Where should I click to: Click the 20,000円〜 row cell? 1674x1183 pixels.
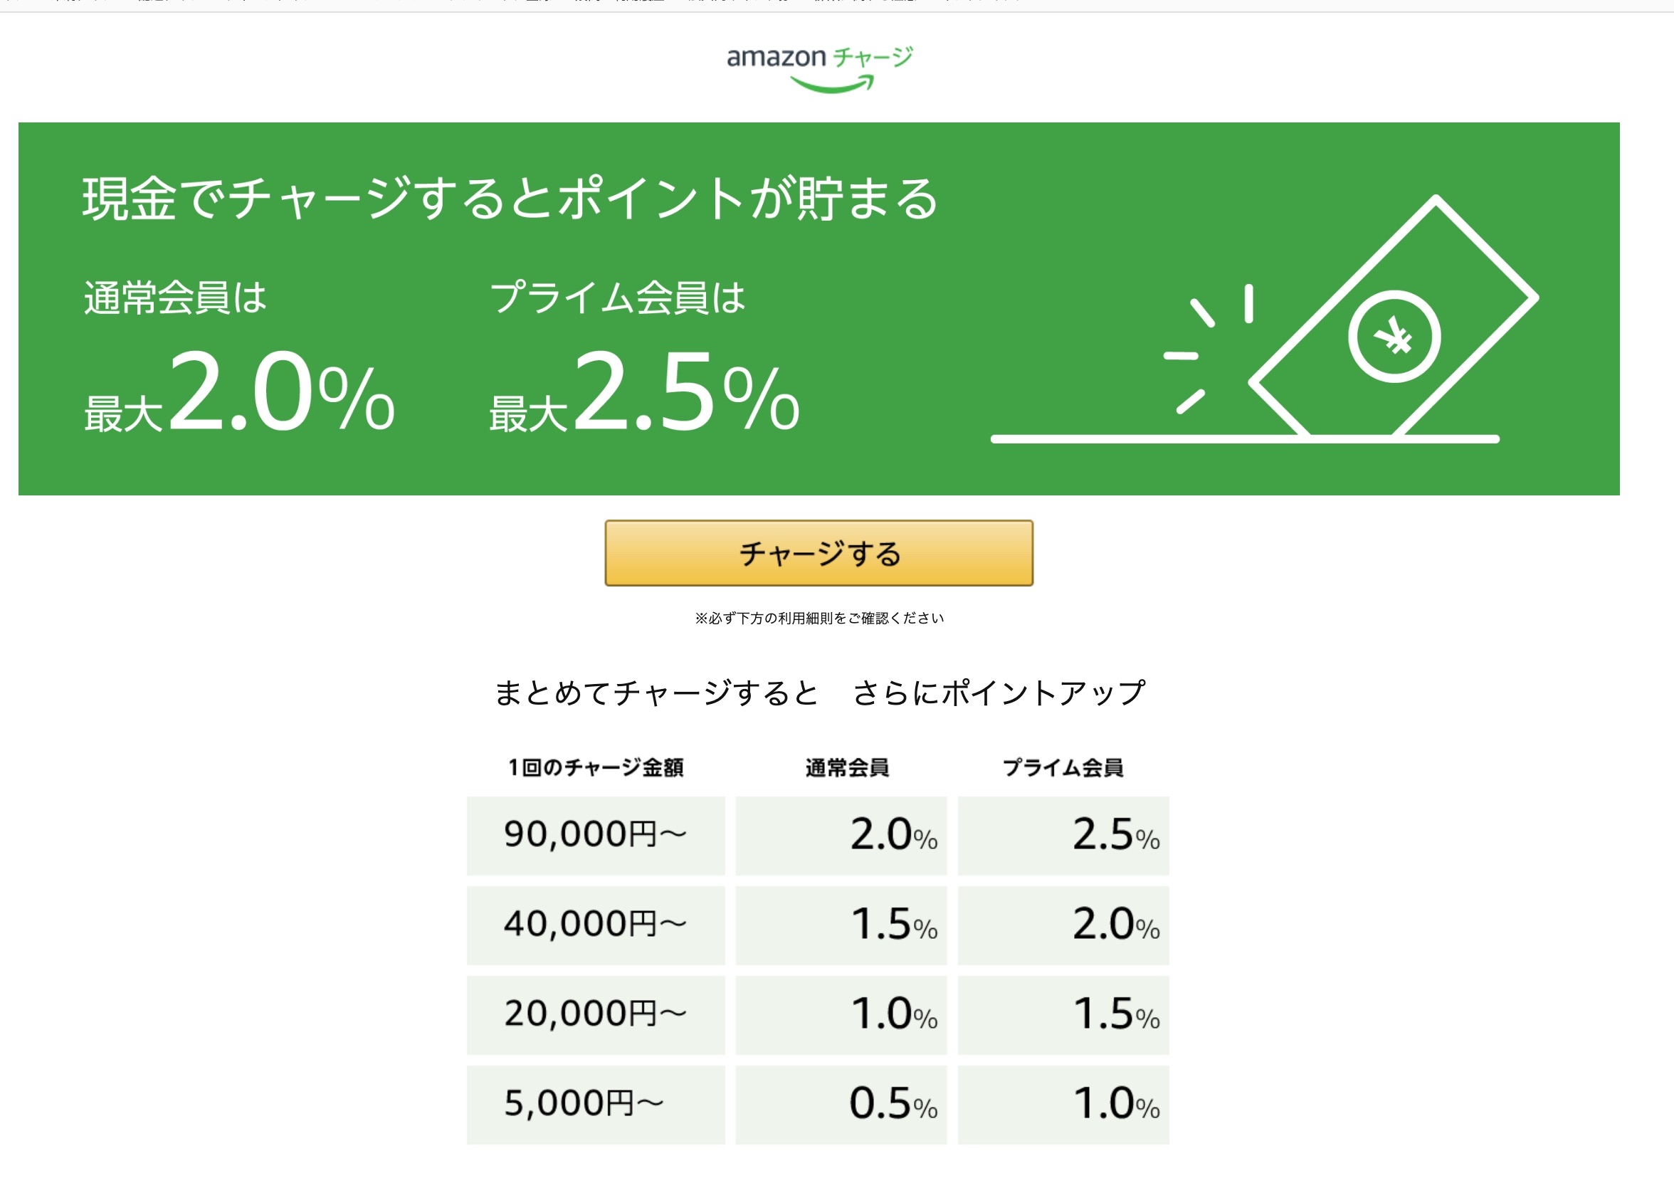[596, 1015]
